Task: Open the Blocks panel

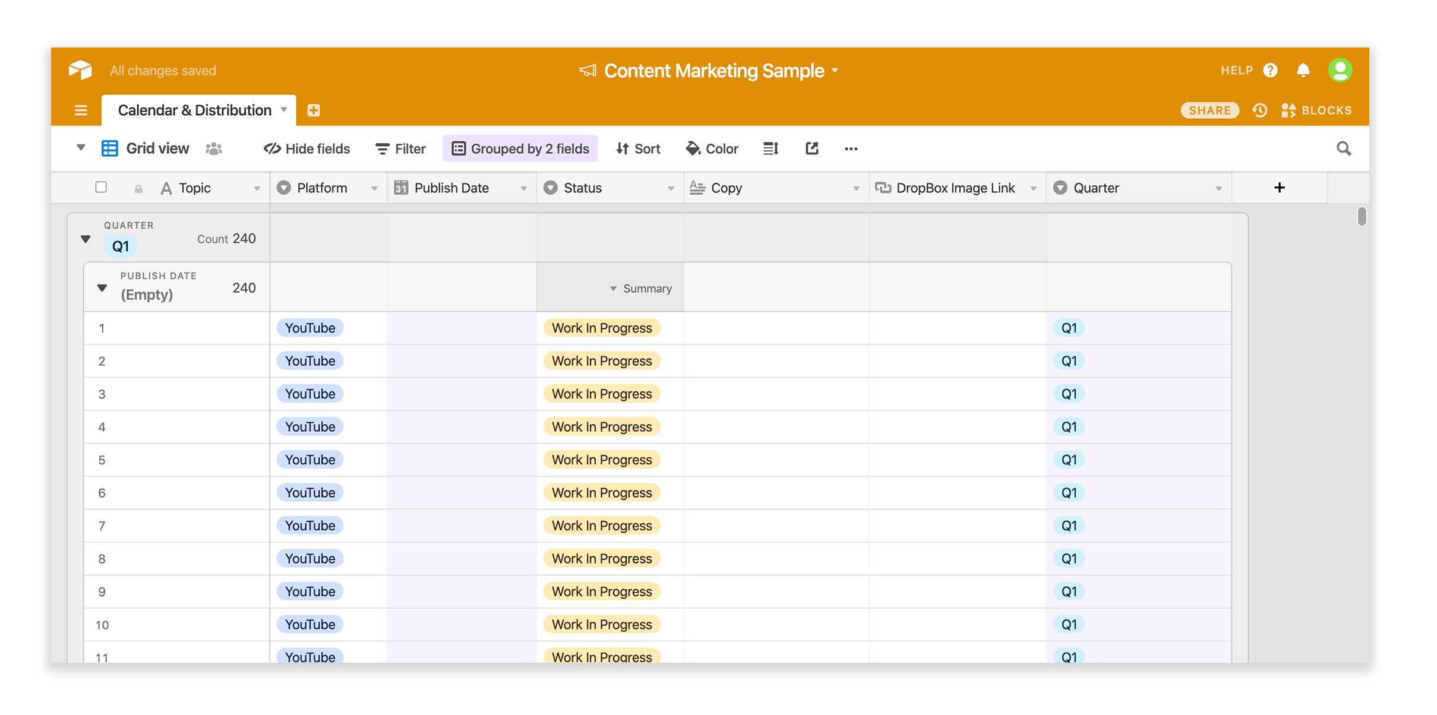Action: (1316, 110)
